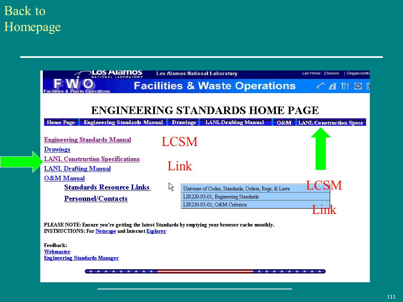Open the Standards Resource Links heading
Screen dimensions: 403x302
tap(107, 187)
